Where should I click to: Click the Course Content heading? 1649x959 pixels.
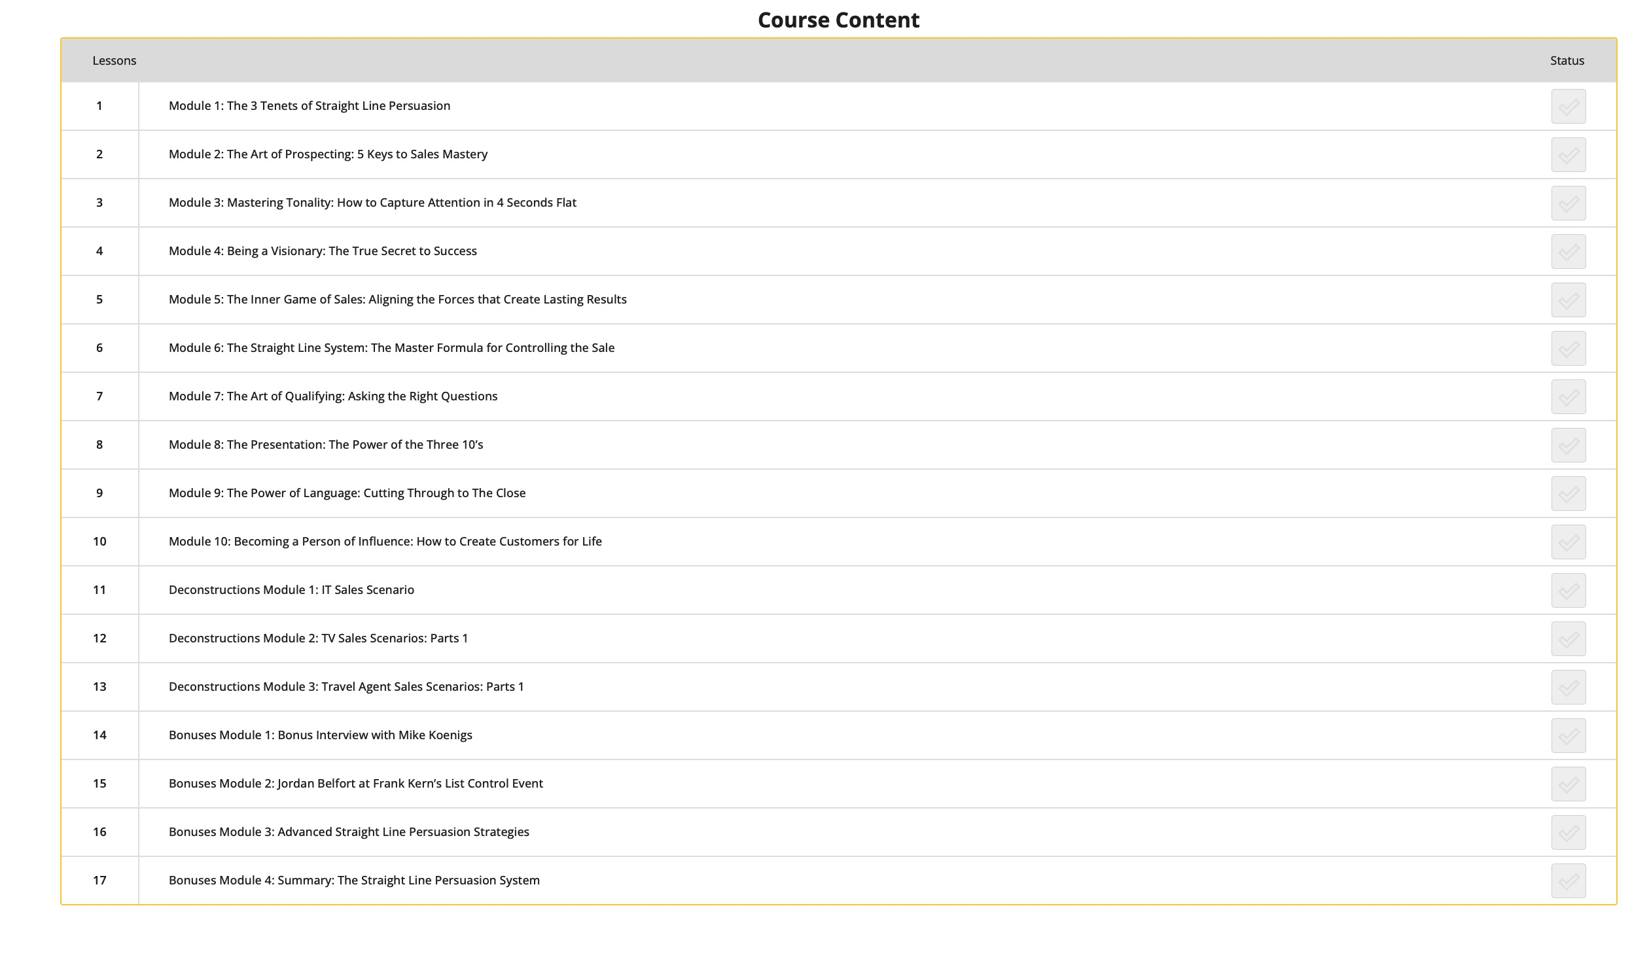[838, 20]
